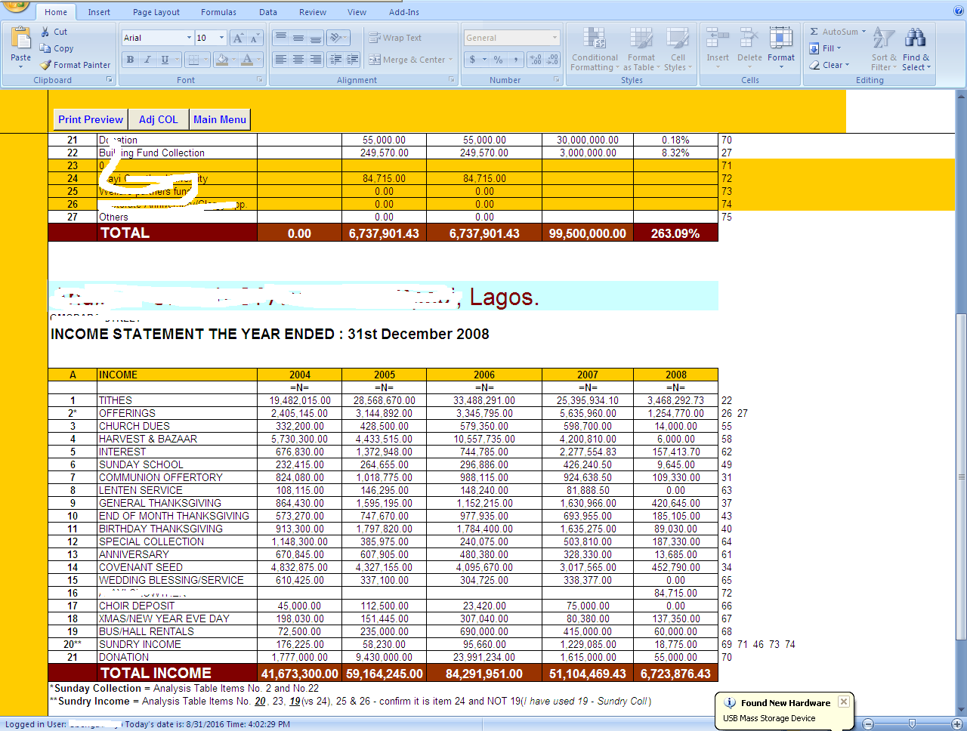Screen dimensions: 967x731
Task: Increase decimal places
Action: click(535, 60)
